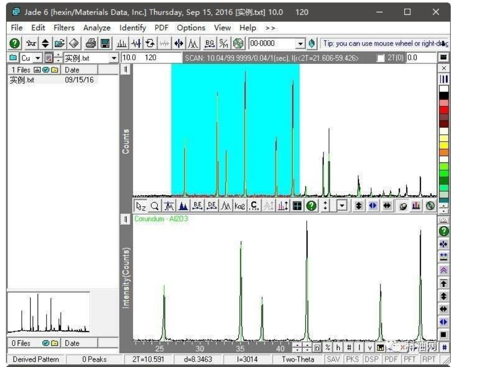Click the green help question mark icon
Screen dimensions: 481x367
[15, 44]
